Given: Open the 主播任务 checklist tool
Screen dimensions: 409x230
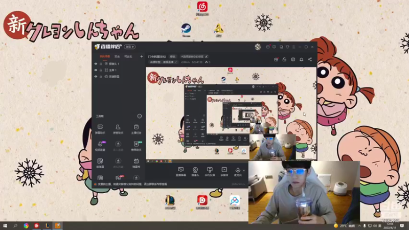Looking at the screenshot, I should tap(136, 129).
